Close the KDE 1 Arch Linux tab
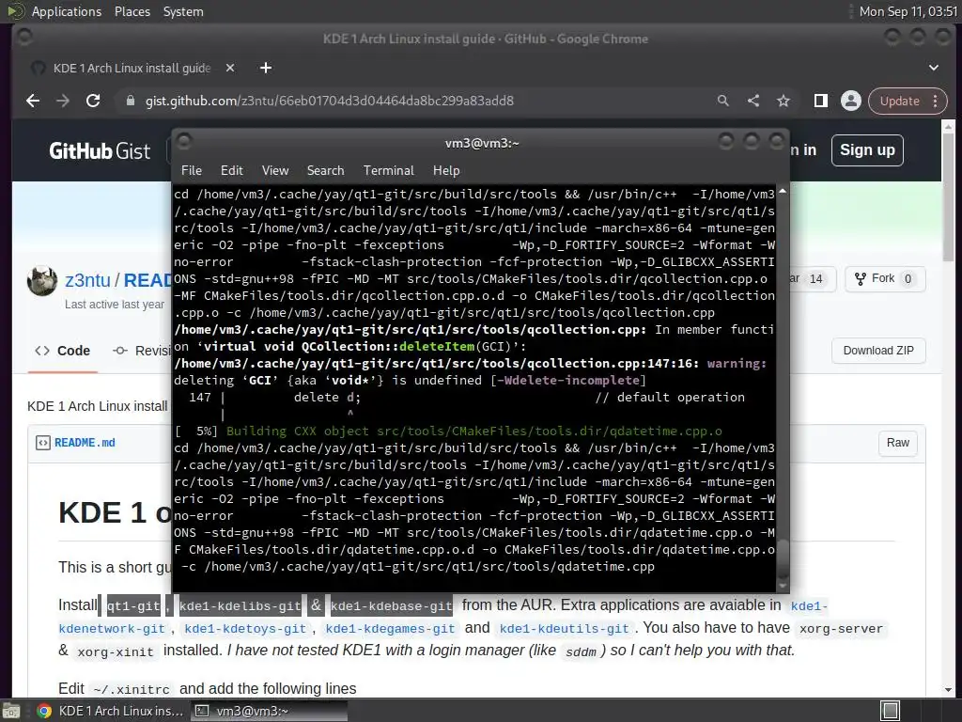The height and width of the screenshot is (722, 962). (230, 68)
